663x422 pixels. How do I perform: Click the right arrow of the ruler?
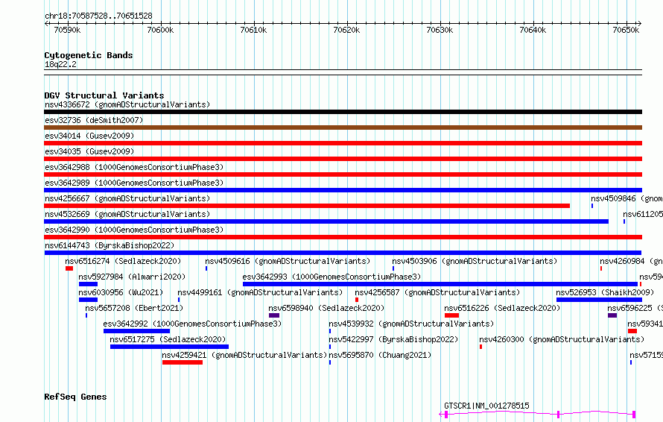pos(640,24)
